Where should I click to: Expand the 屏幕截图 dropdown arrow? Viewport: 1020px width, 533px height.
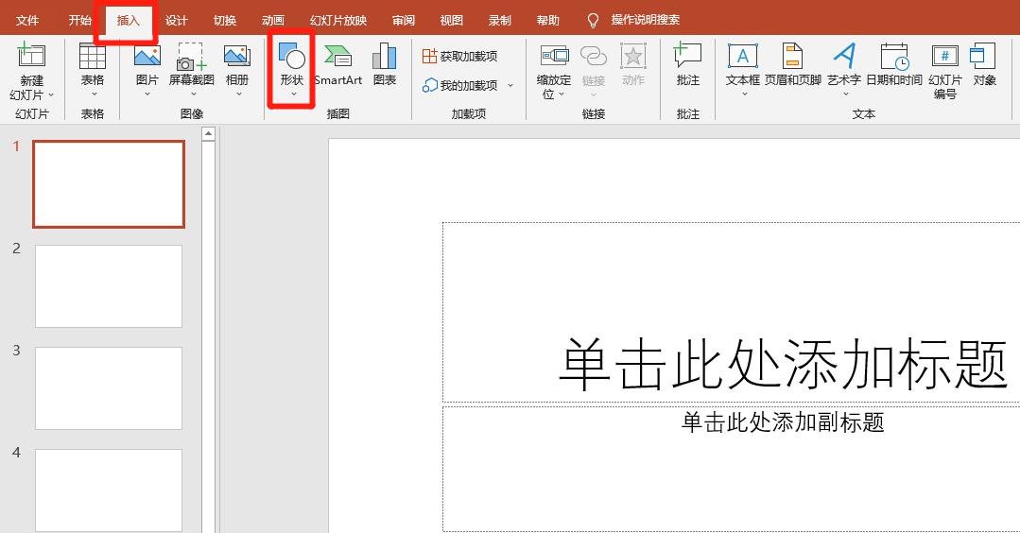[x=193, y=95]
